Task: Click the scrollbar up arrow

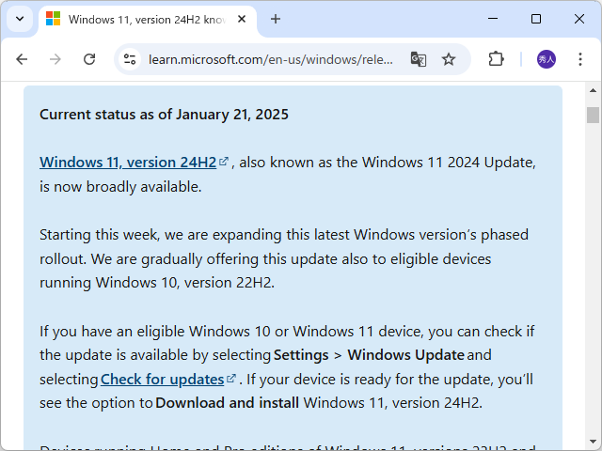Action: pyautogui.click(x=593, y=91)
